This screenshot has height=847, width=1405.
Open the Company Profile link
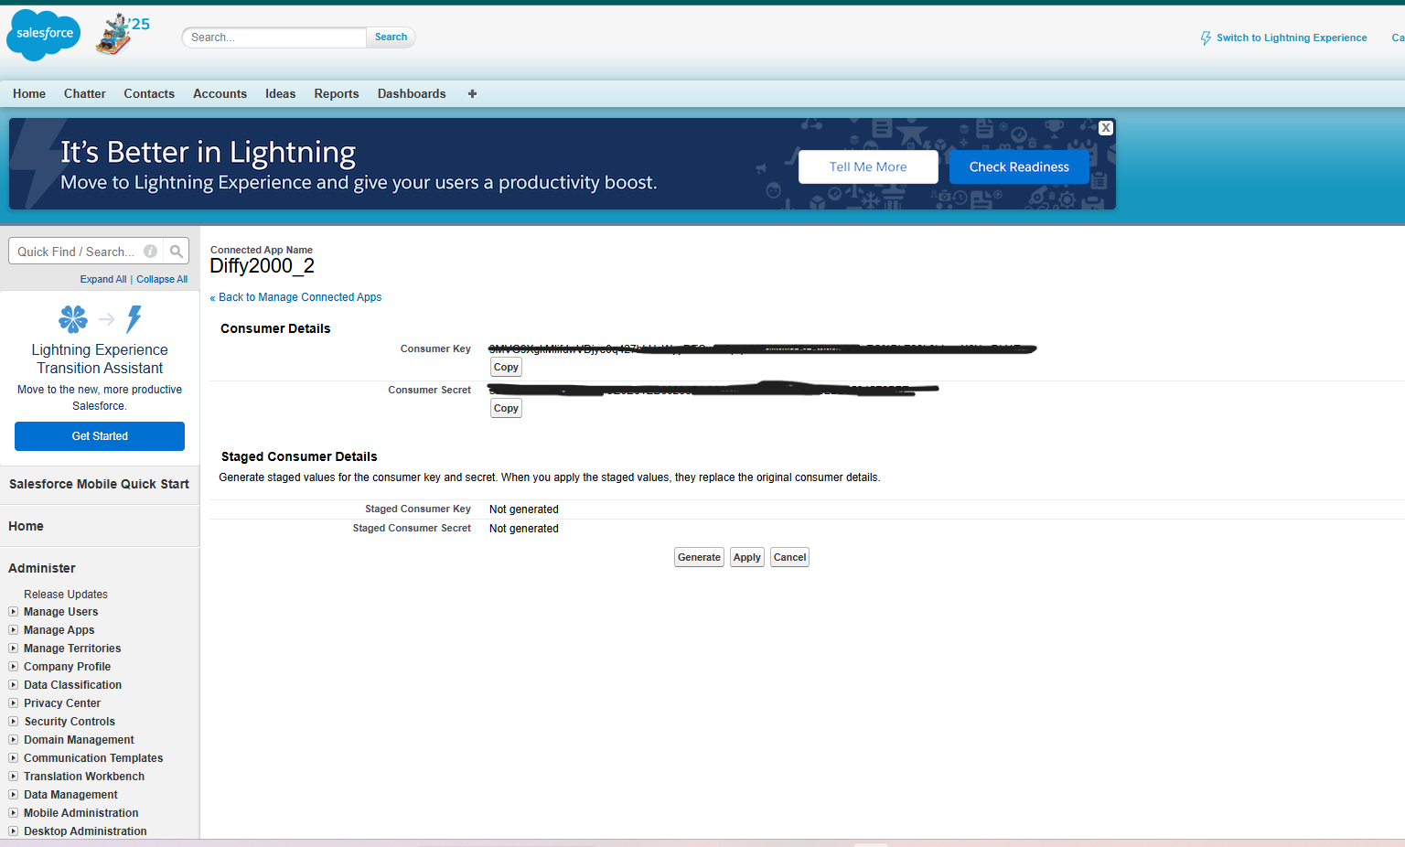(67, 667)
